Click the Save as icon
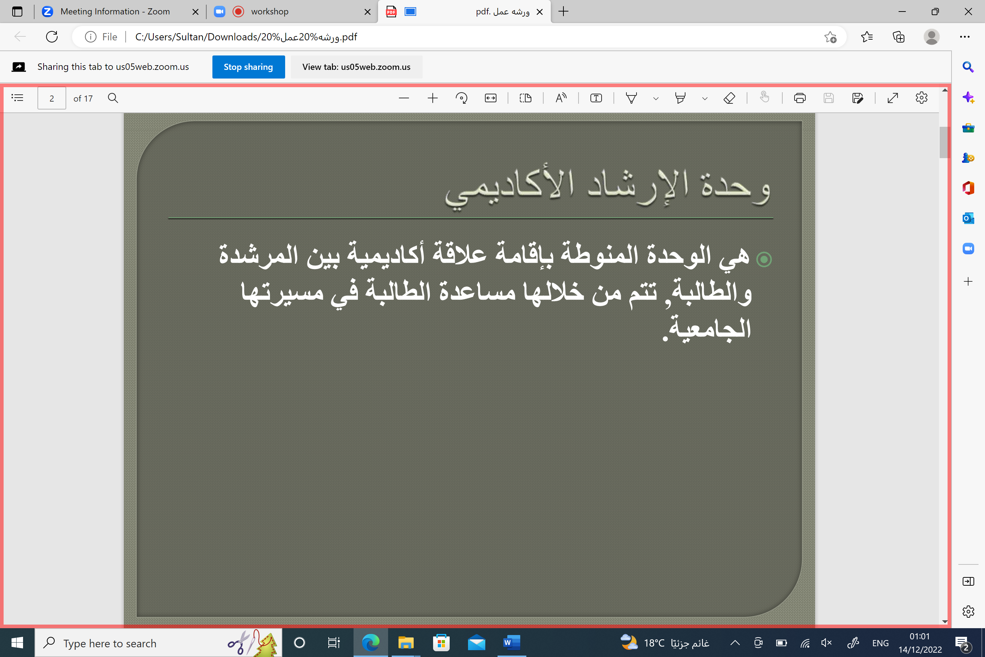This screenshot has height=657, width=985. click(857, 98)
